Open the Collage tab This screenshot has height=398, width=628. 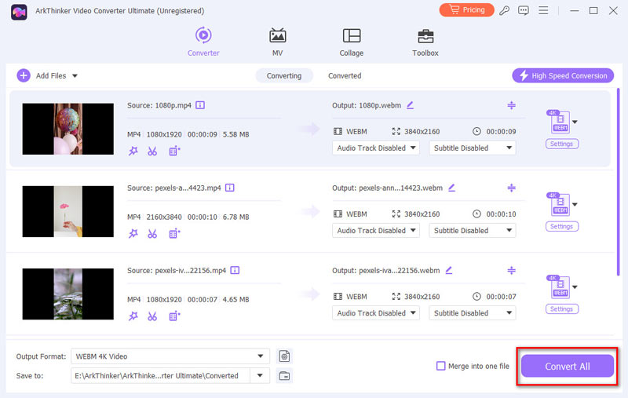click(x=351, y=42)
